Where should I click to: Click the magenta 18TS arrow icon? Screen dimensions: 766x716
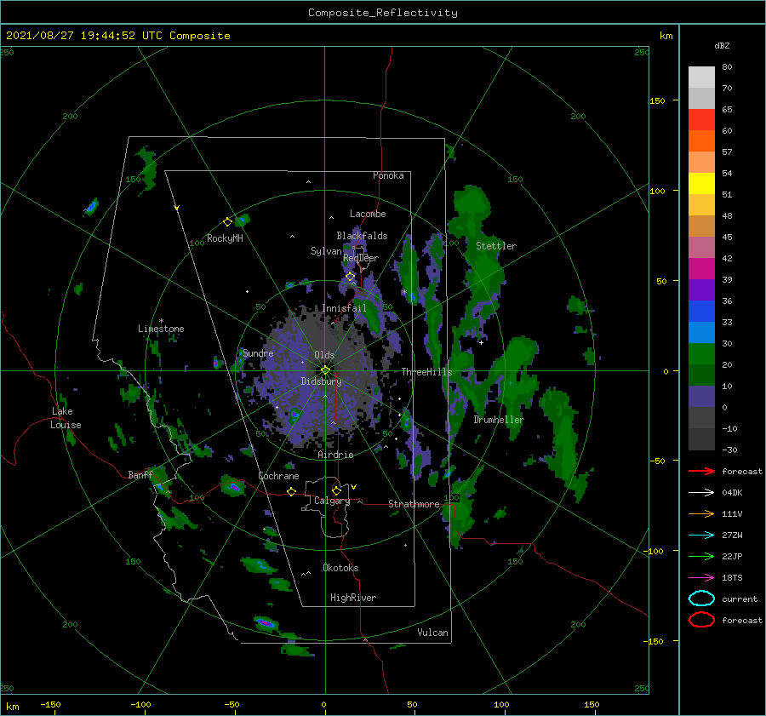[x=701, y=578]
